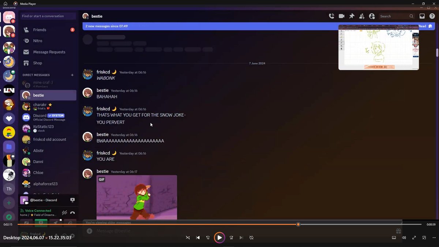Start a video call in Discord header
Screen dimensions: 439x247
(x=342, y=16)
